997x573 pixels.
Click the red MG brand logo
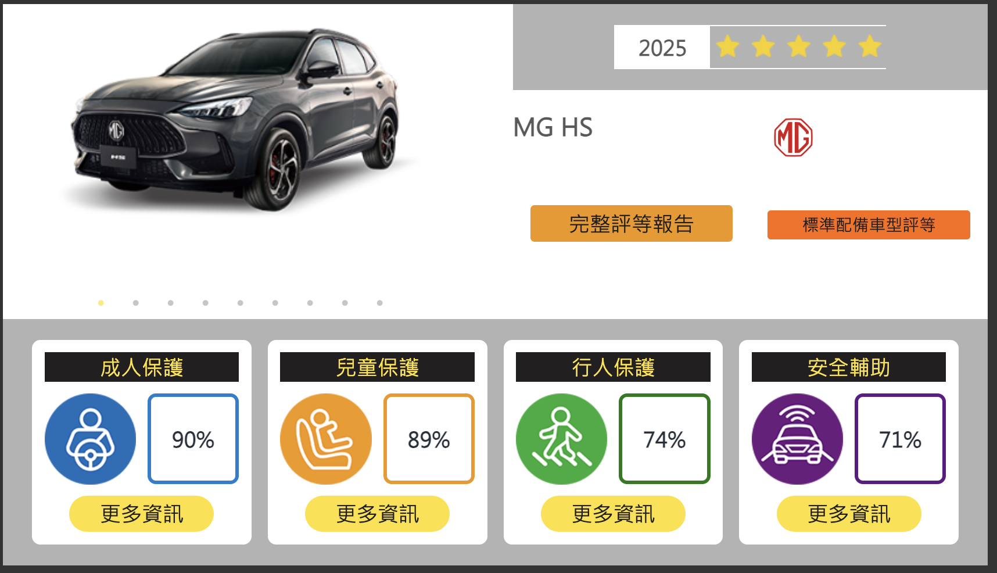793,138
